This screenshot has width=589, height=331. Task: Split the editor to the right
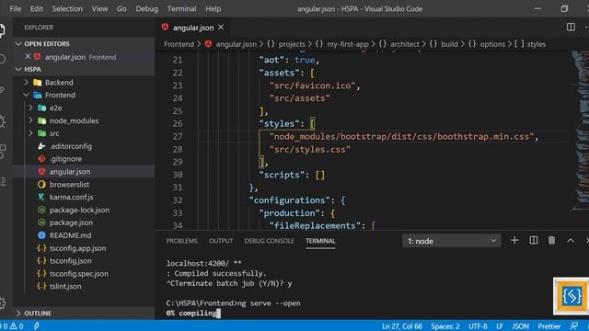571,27
